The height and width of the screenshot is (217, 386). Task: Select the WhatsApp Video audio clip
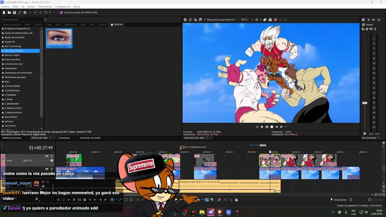click(229, 186)
